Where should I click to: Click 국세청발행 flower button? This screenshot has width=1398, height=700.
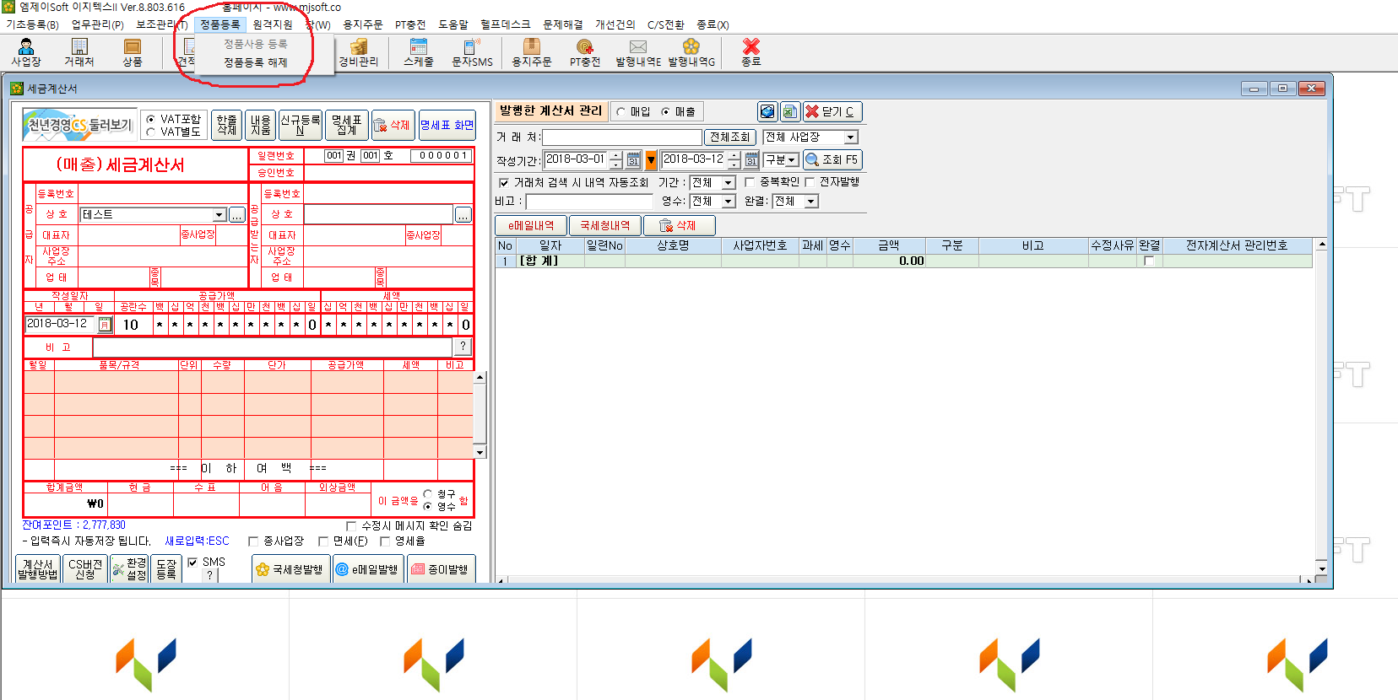[x=290, y=569]
